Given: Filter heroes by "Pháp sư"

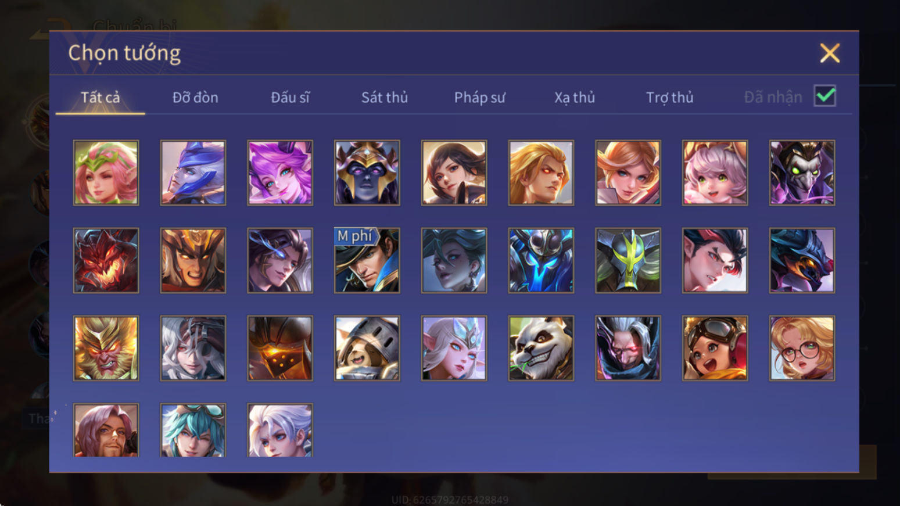Looking at the screenshot, I should 479,97.
